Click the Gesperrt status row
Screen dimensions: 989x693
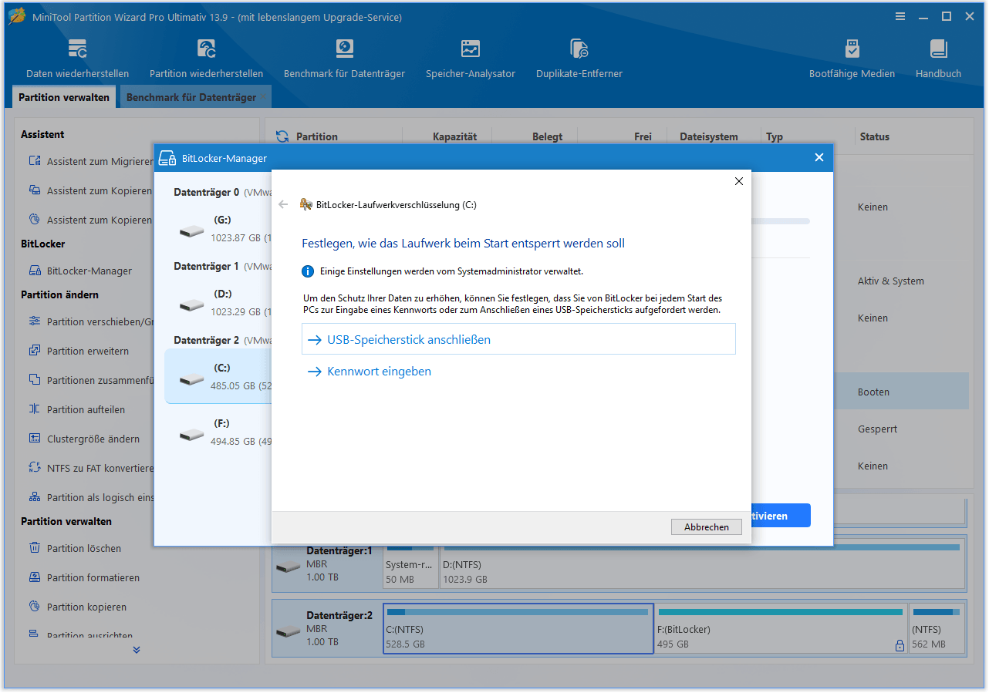[x=877, y=429]
